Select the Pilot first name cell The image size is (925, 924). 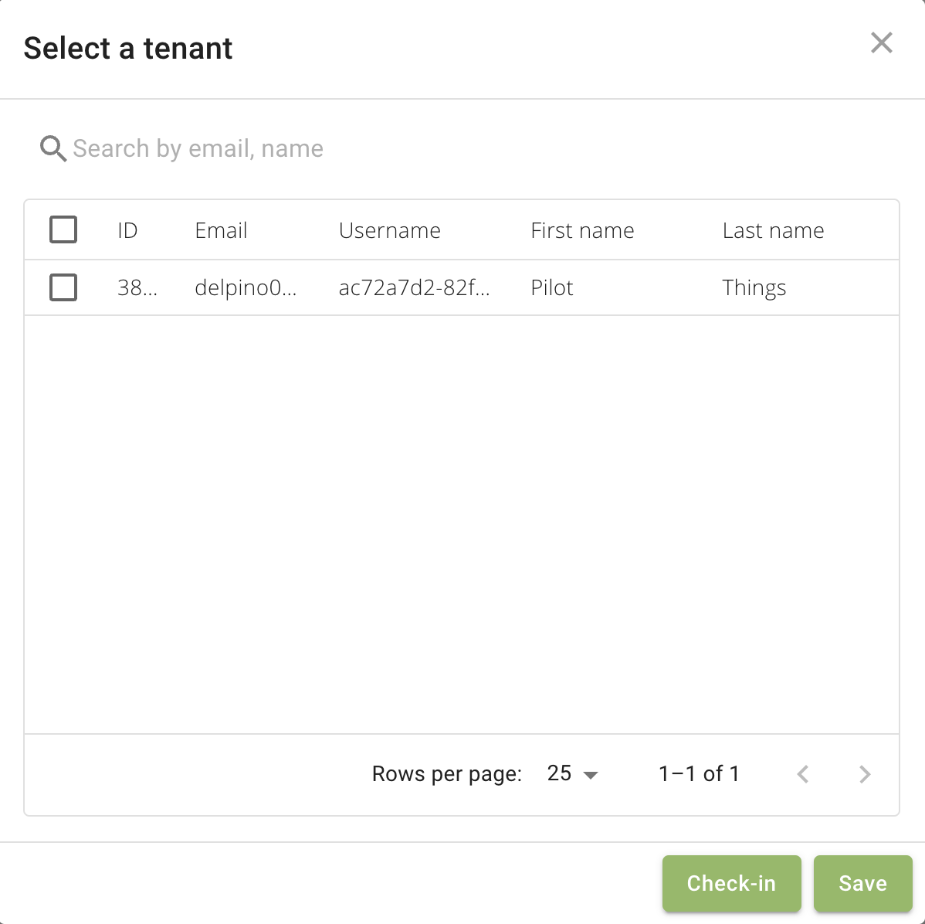(x=551, y=287)
